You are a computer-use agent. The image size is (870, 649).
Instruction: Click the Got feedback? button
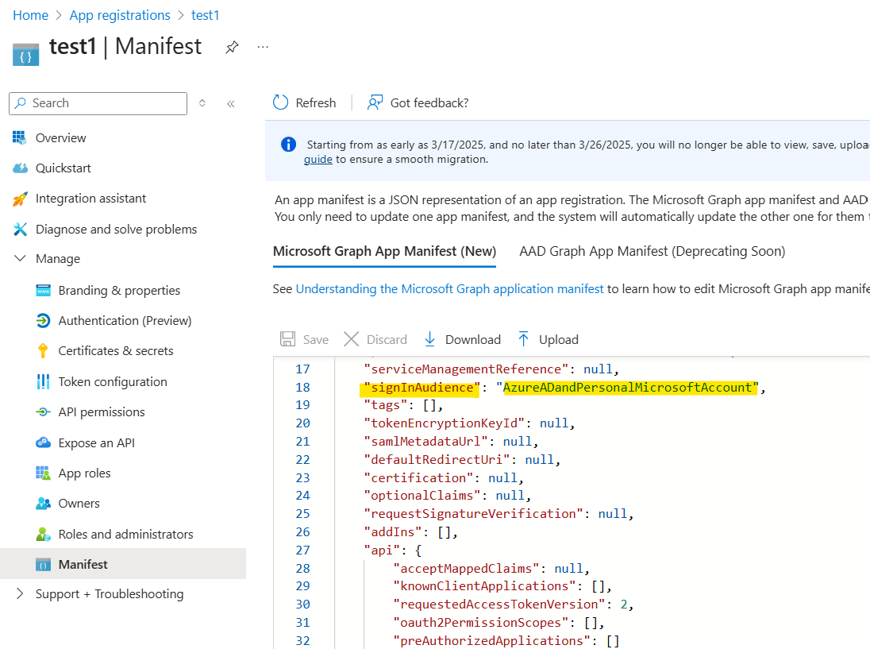point(418,102)
